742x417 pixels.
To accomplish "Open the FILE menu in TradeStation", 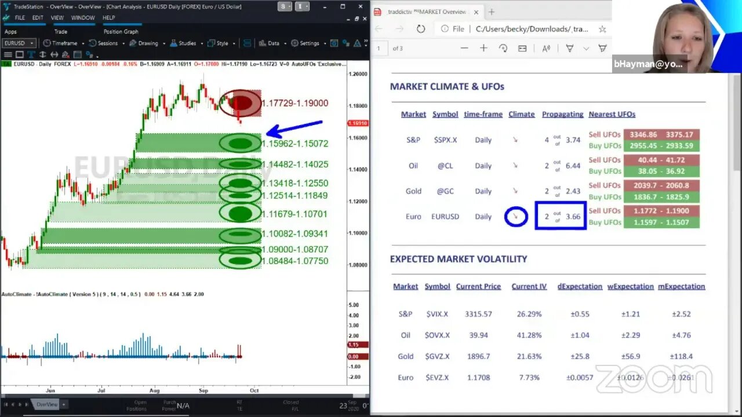I will [21, 18].
